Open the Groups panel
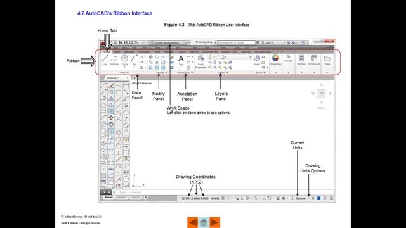 coord(288,59)
